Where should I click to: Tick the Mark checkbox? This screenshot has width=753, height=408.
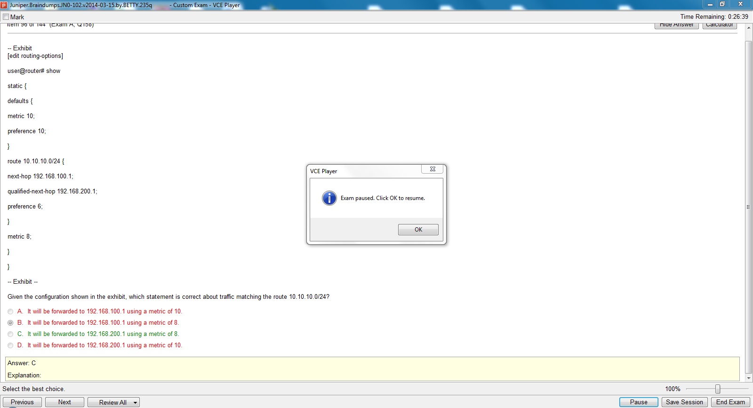tap(6, 17)
